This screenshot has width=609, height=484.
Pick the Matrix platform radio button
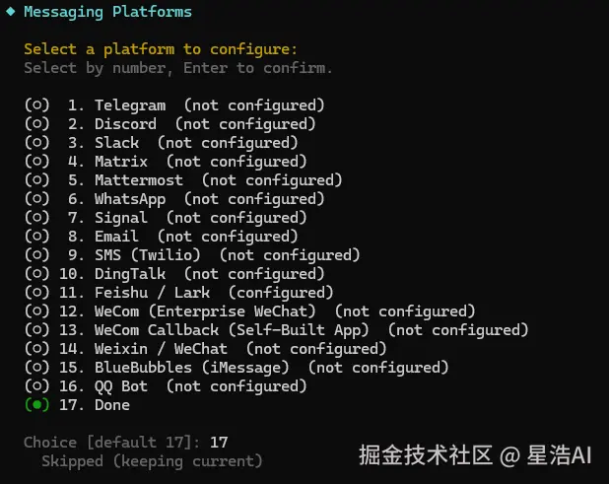click(x=36, y=162)
